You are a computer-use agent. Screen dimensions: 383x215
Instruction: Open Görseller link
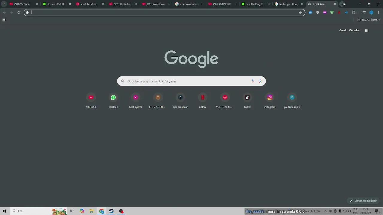354,30
